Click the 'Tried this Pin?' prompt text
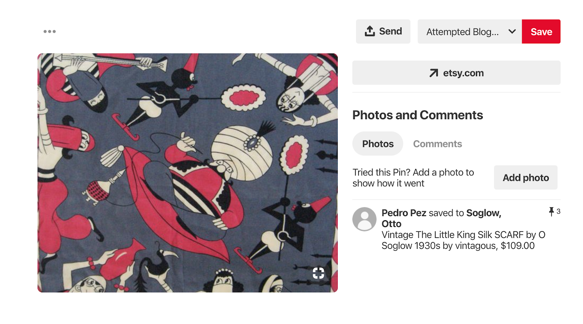 pyautogui.click(x=413, y=178)
